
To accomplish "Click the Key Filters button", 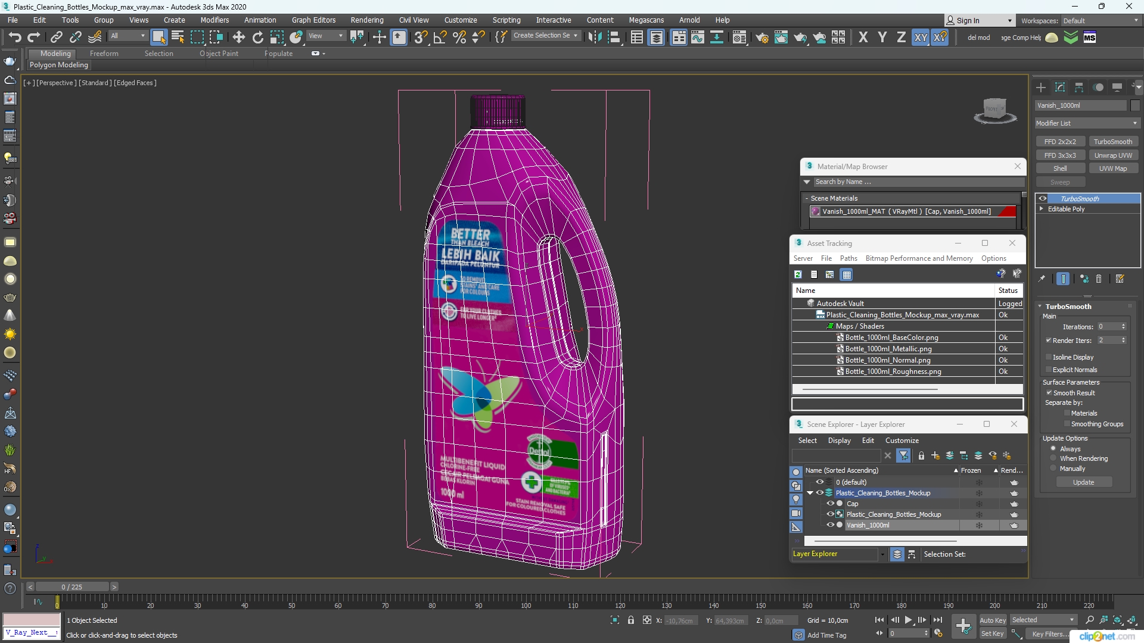I will click(x=1051, y=634).
